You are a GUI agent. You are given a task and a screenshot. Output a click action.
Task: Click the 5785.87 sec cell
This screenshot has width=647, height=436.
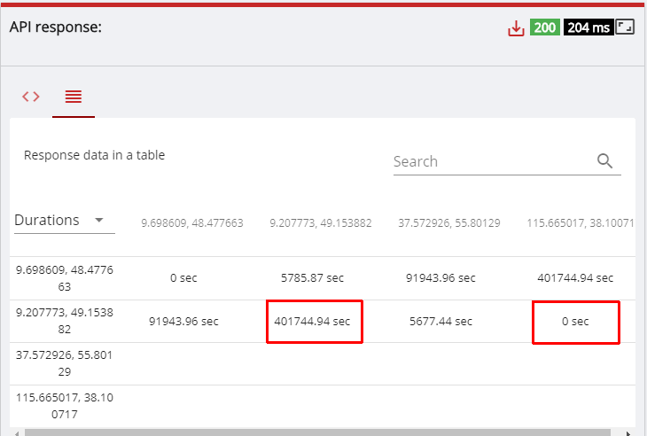312,278
